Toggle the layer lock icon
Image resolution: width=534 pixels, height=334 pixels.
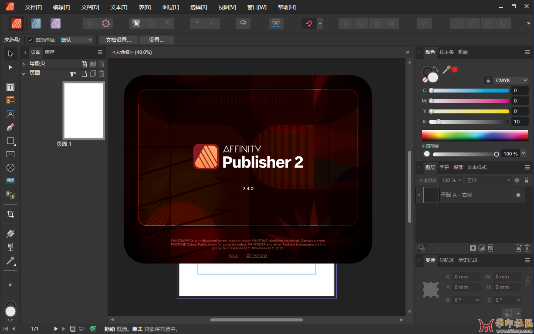[527, 180]
